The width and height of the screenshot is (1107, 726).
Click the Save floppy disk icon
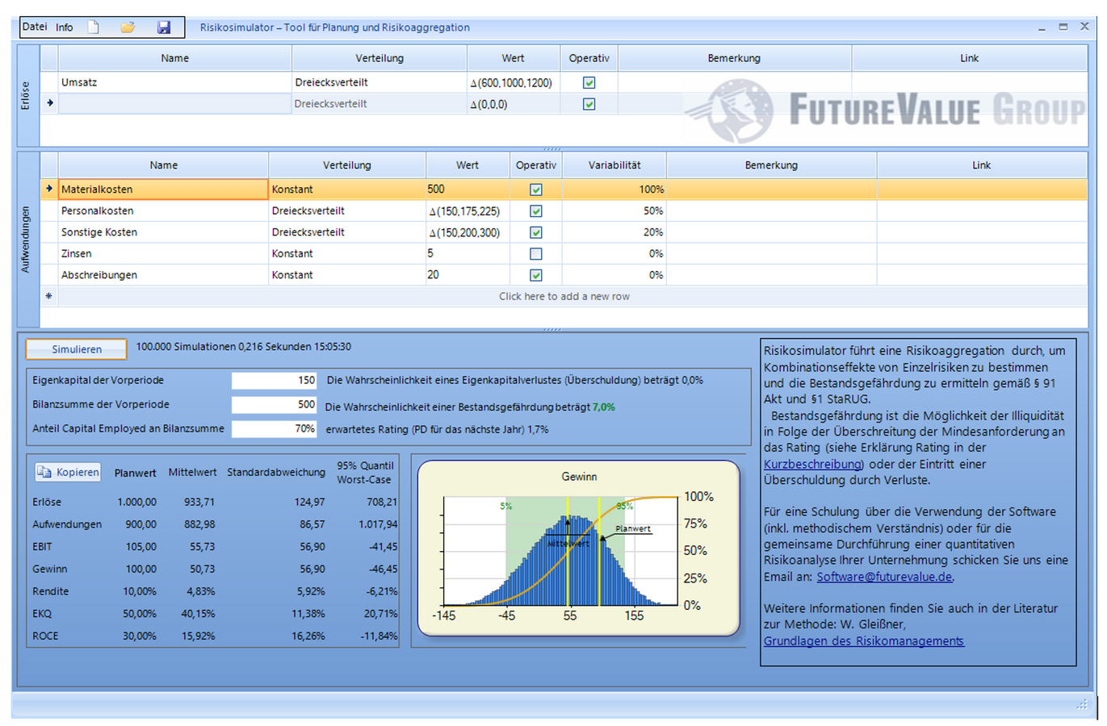[164, 27]
